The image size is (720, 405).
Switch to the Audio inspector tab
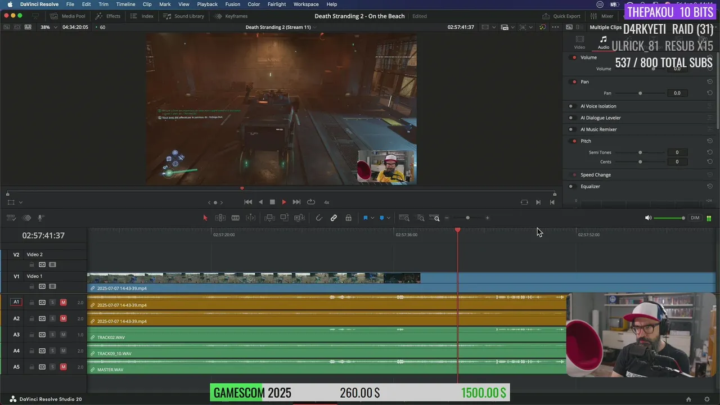coord(603,42)
